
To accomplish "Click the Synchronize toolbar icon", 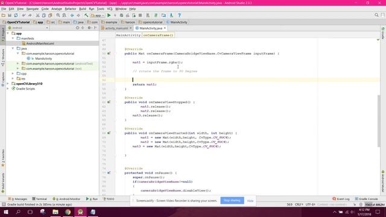I will [16, 15].
